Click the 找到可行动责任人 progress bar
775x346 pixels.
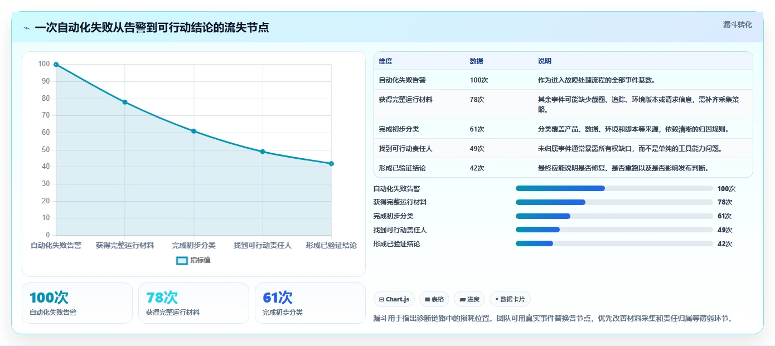click(x=614, y=230)
